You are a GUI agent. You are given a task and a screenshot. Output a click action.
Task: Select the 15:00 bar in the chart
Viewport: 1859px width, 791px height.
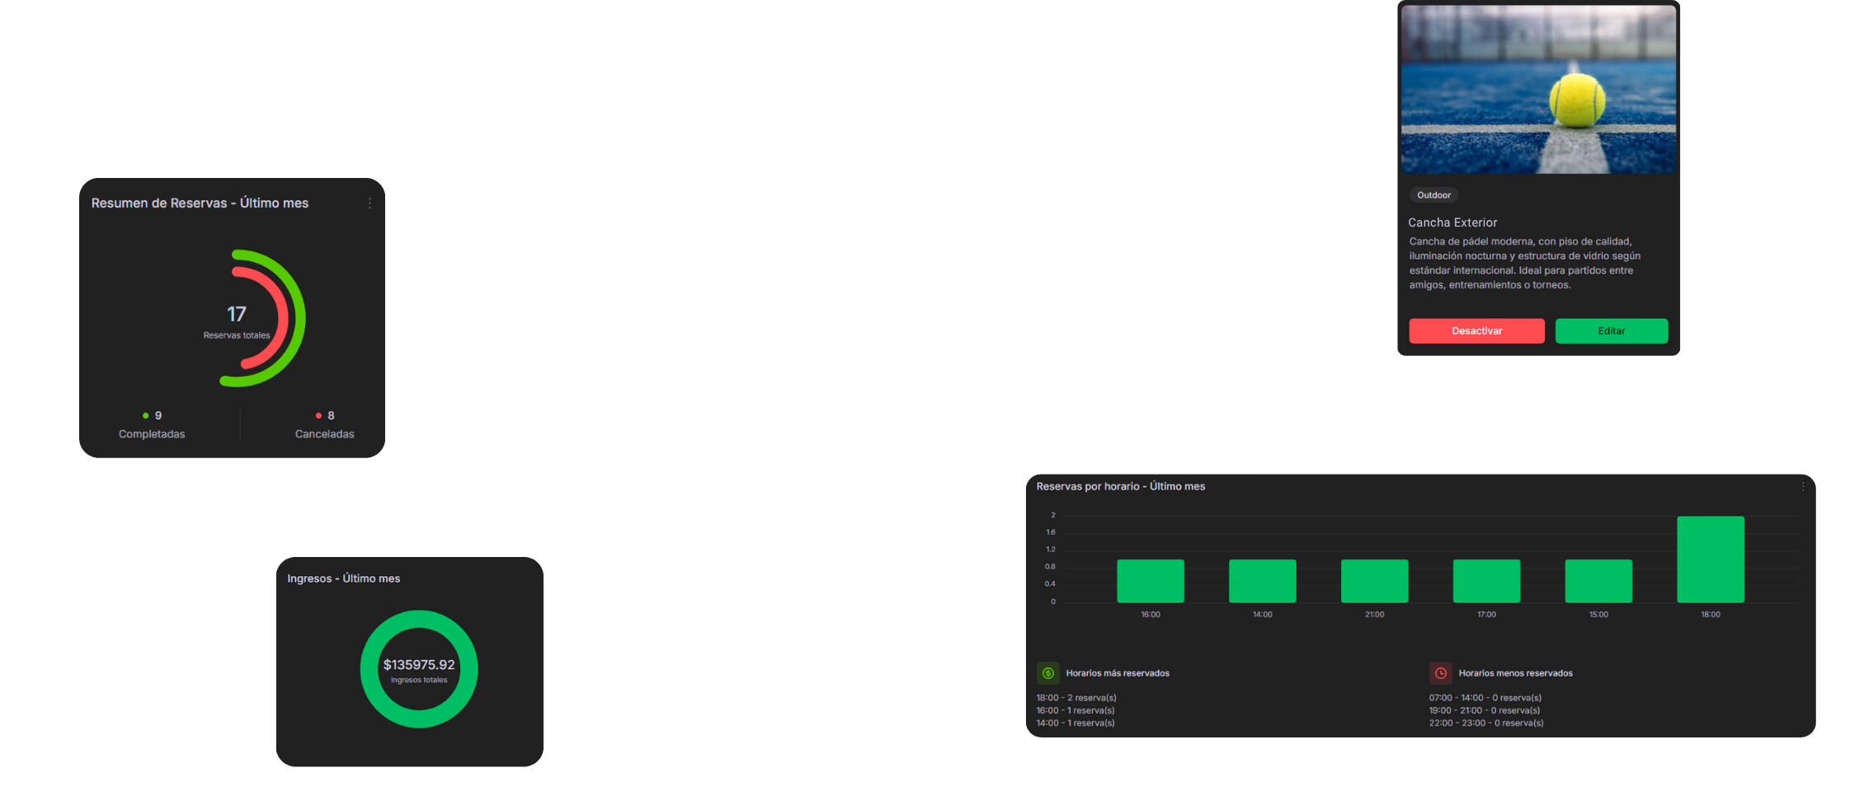point(1598,581)
